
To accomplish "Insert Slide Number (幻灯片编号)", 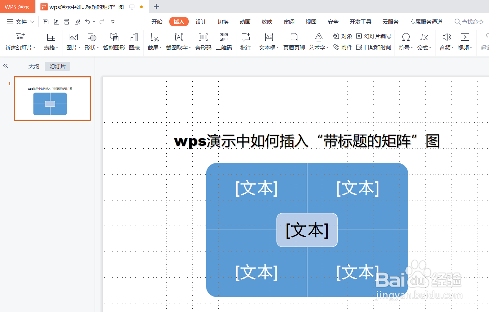I will coord(374,36).
